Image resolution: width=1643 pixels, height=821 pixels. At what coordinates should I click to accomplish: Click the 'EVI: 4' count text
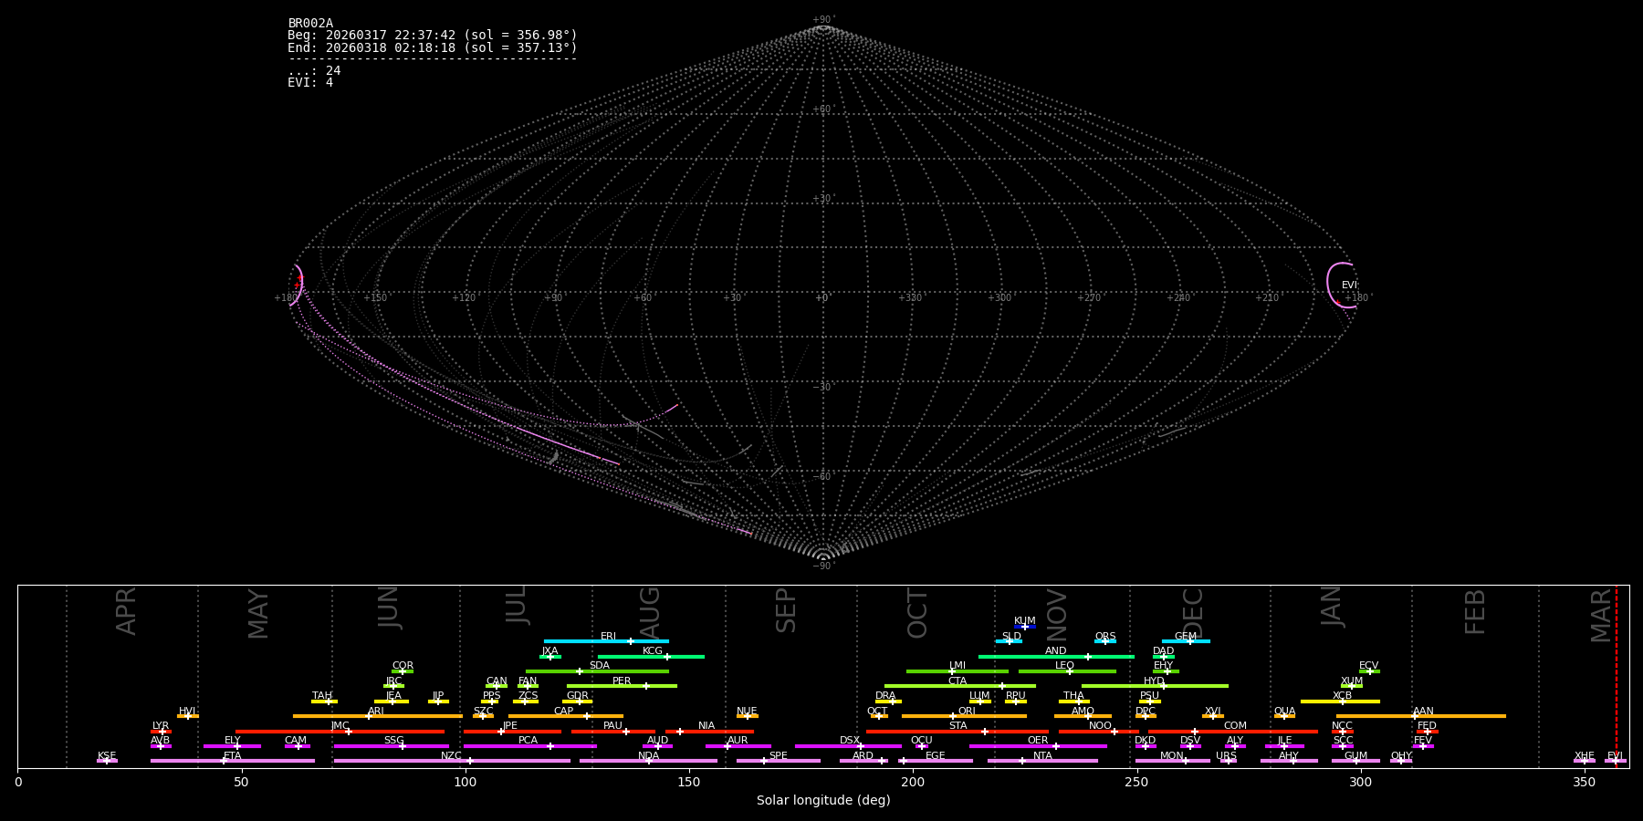(310, 82)
